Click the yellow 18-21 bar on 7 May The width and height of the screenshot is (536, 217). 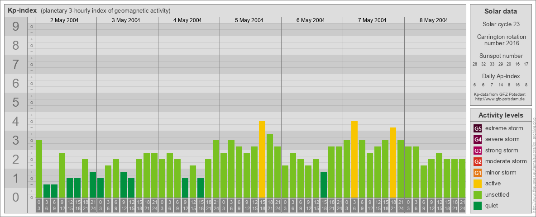coord(393,162)
